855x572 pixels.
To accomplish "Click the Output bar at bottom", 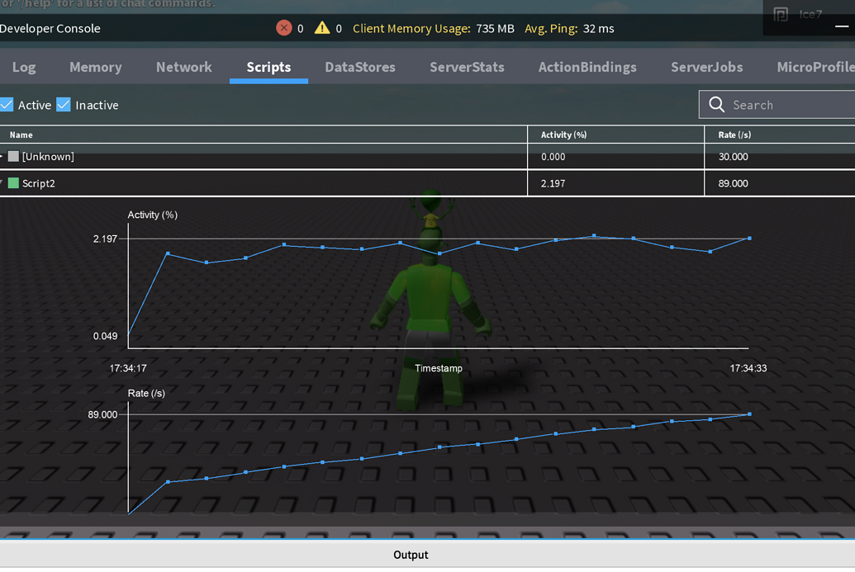I will (428, 555).
